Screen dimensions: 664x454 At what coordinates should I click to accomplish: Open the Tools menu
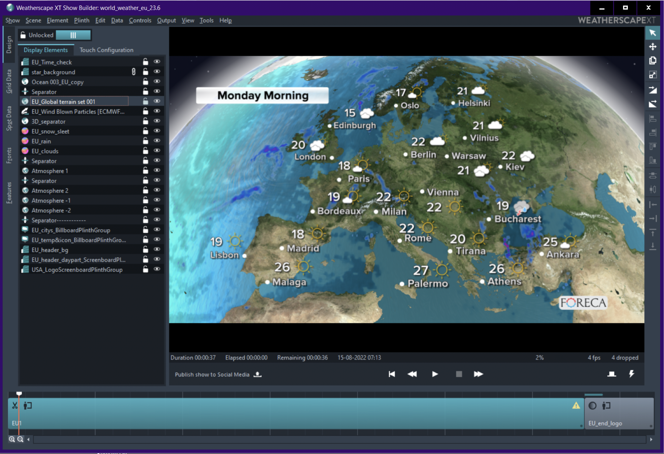(206, 20)
